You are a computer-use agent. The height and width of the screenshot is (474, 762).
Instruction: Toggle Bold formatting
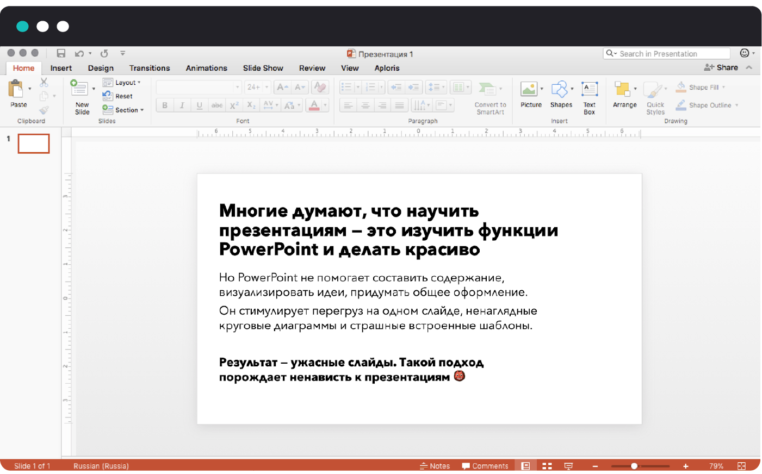point(165,105)
